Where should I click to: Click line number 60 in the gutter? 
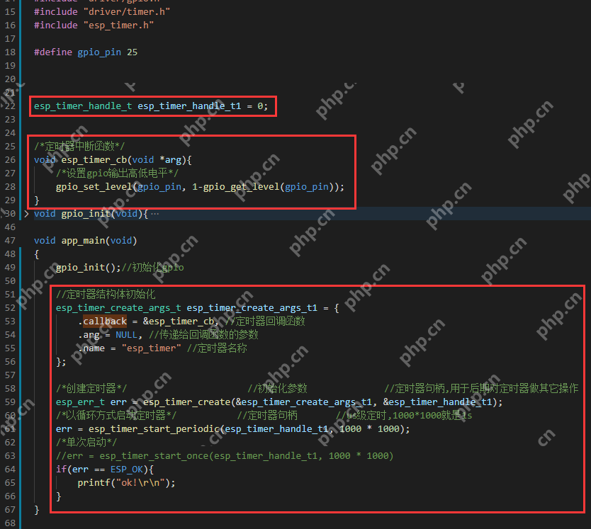pos(10,416)
